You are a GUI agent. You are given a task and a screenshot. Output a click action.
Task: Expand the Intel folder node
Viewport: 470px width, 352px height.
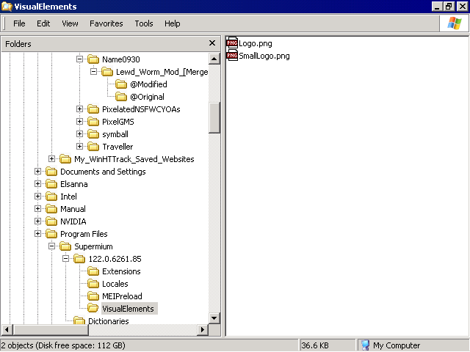pyautogui.click(x=37, y=197)
